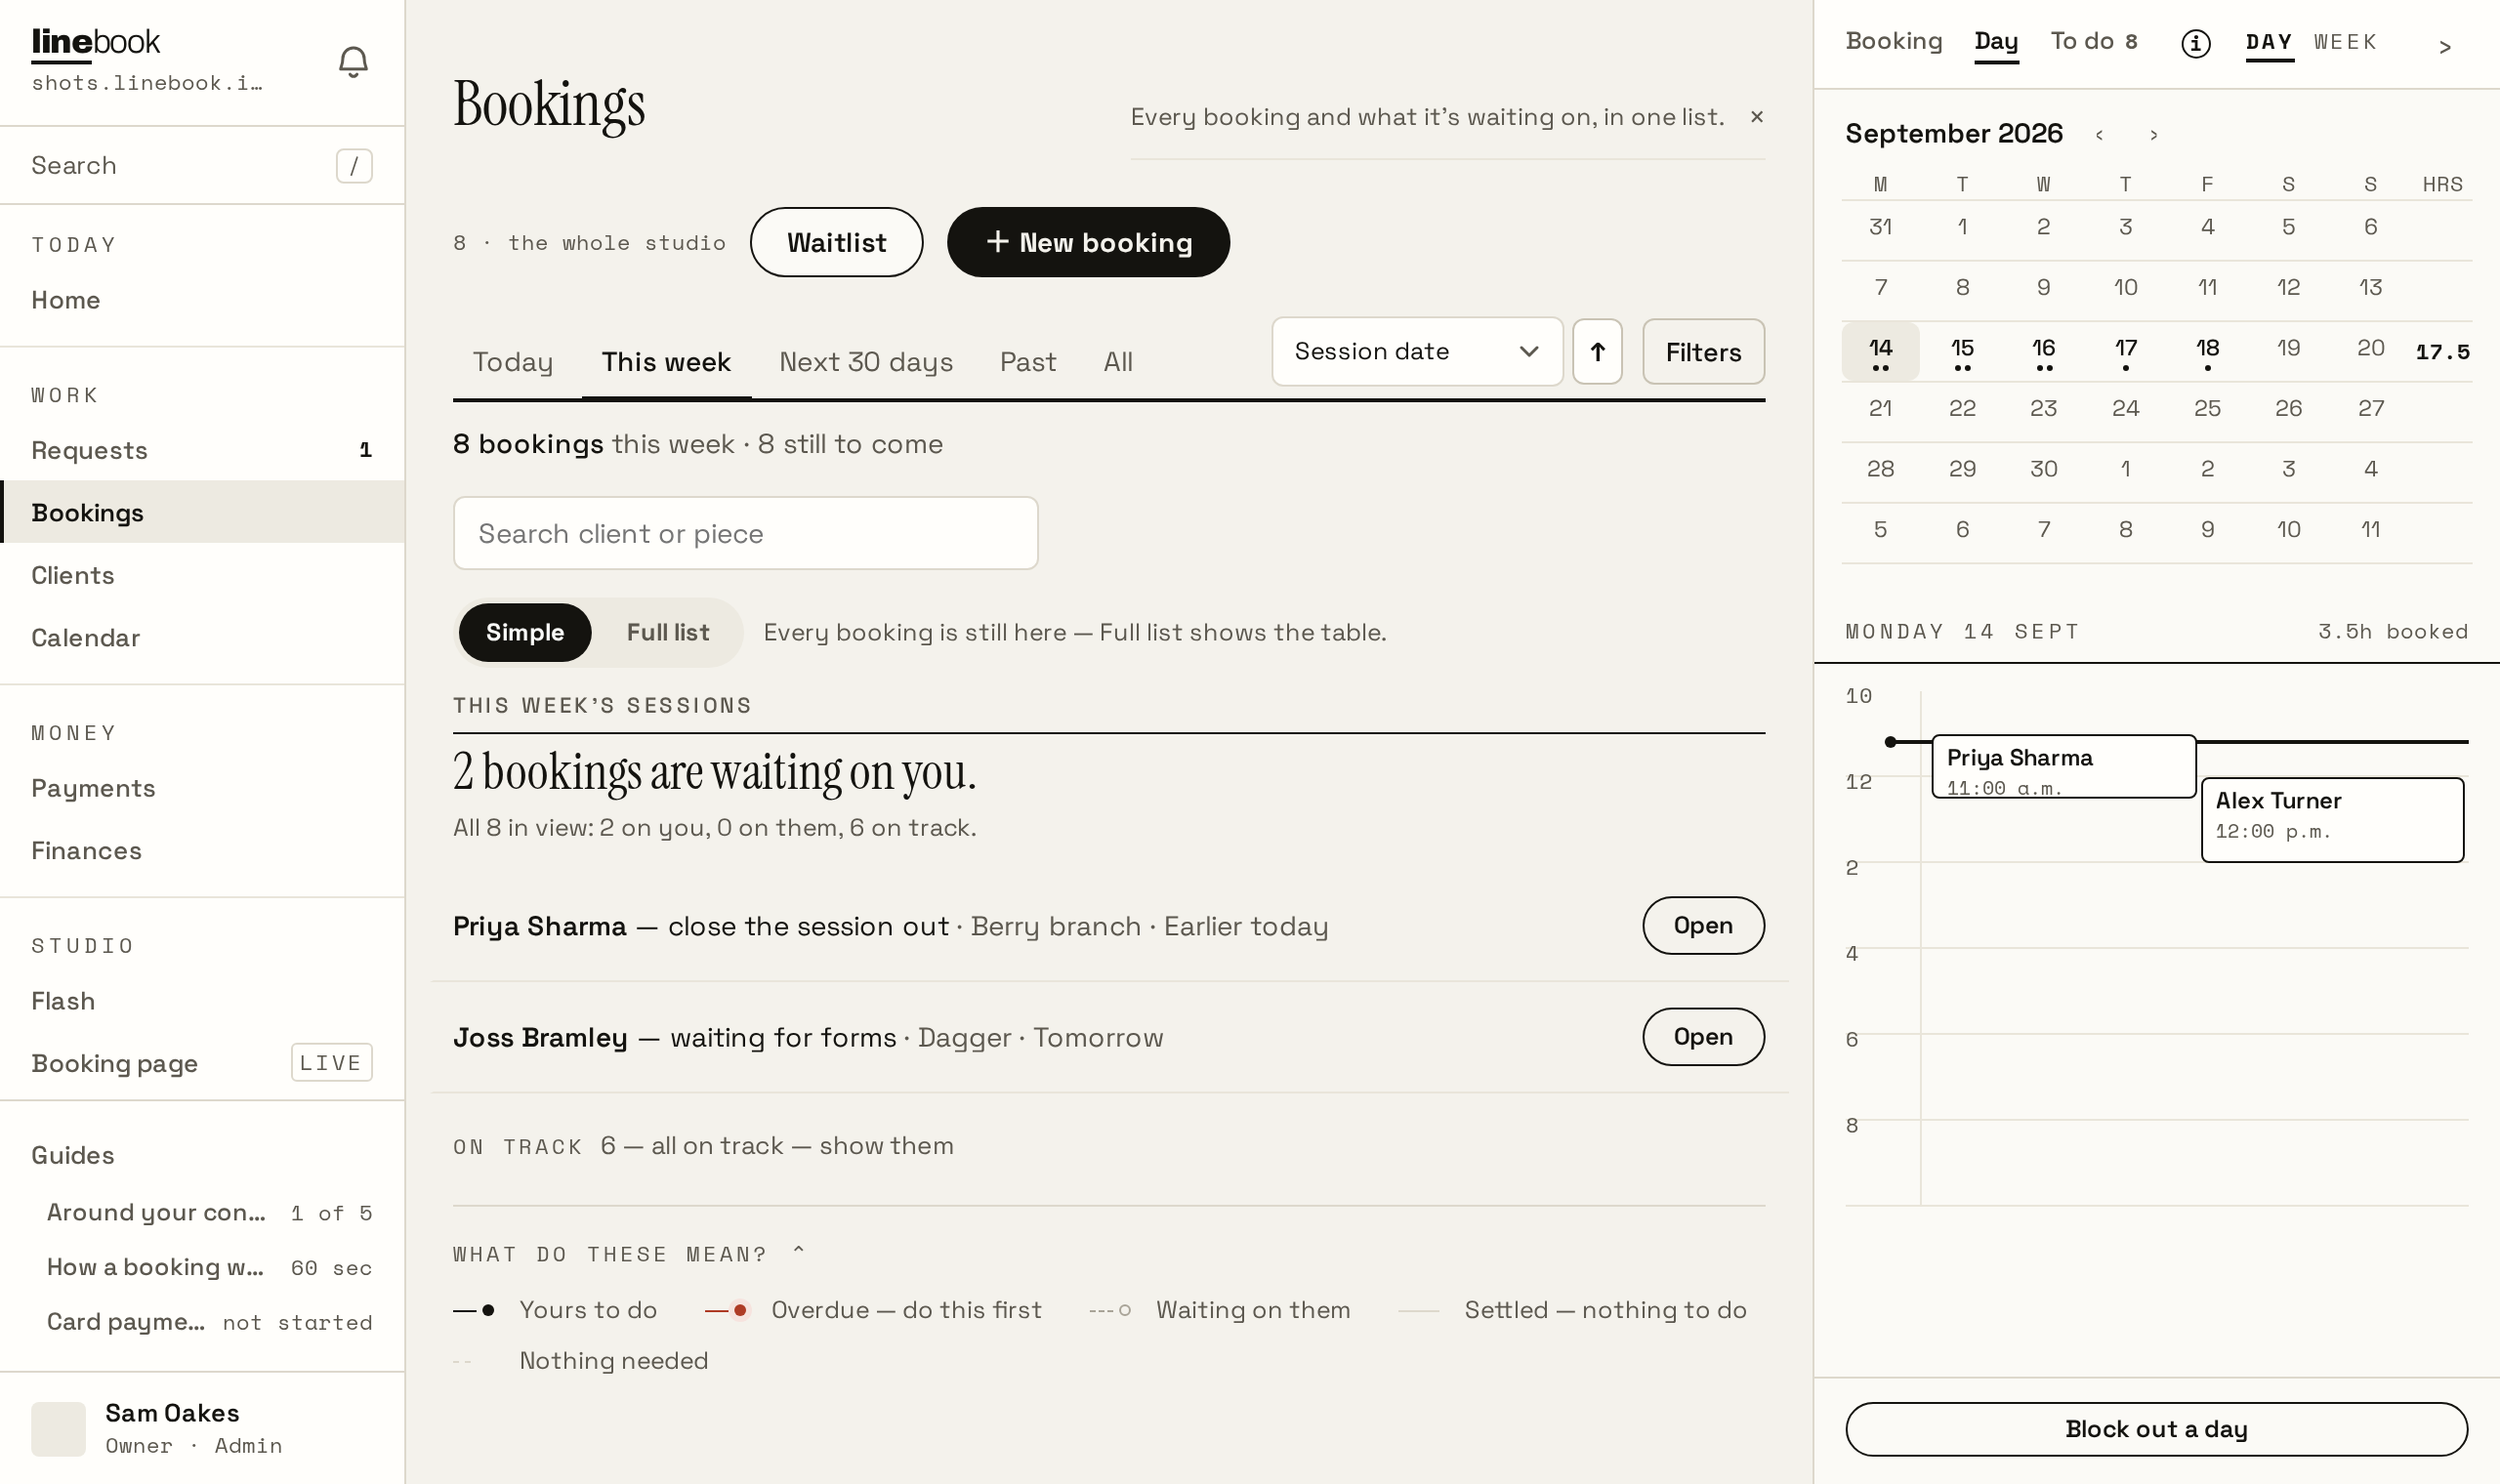Screen dimensions: 2500x1484
Task: Collapse the side panel with right chevron
Action: tap(2444, 47)
